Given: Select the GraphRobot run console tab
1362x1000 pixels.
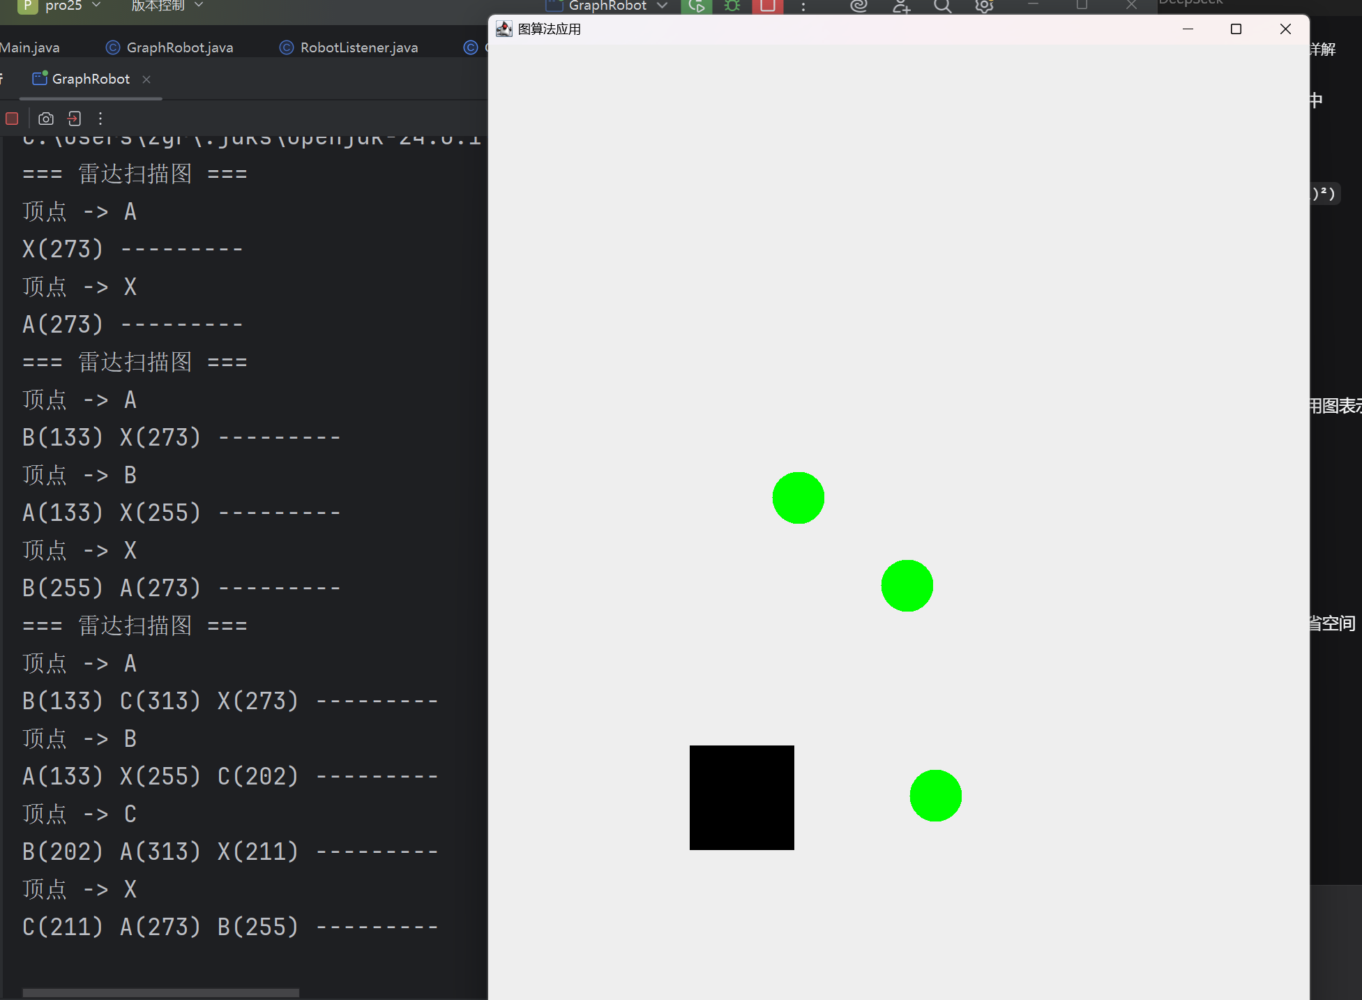Looking at the screenshot, I should [91, 79].
